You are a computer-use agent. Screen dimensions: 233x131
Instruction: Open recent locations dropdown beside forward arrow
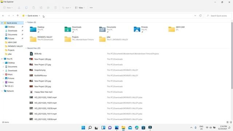(x=13, y=16)
